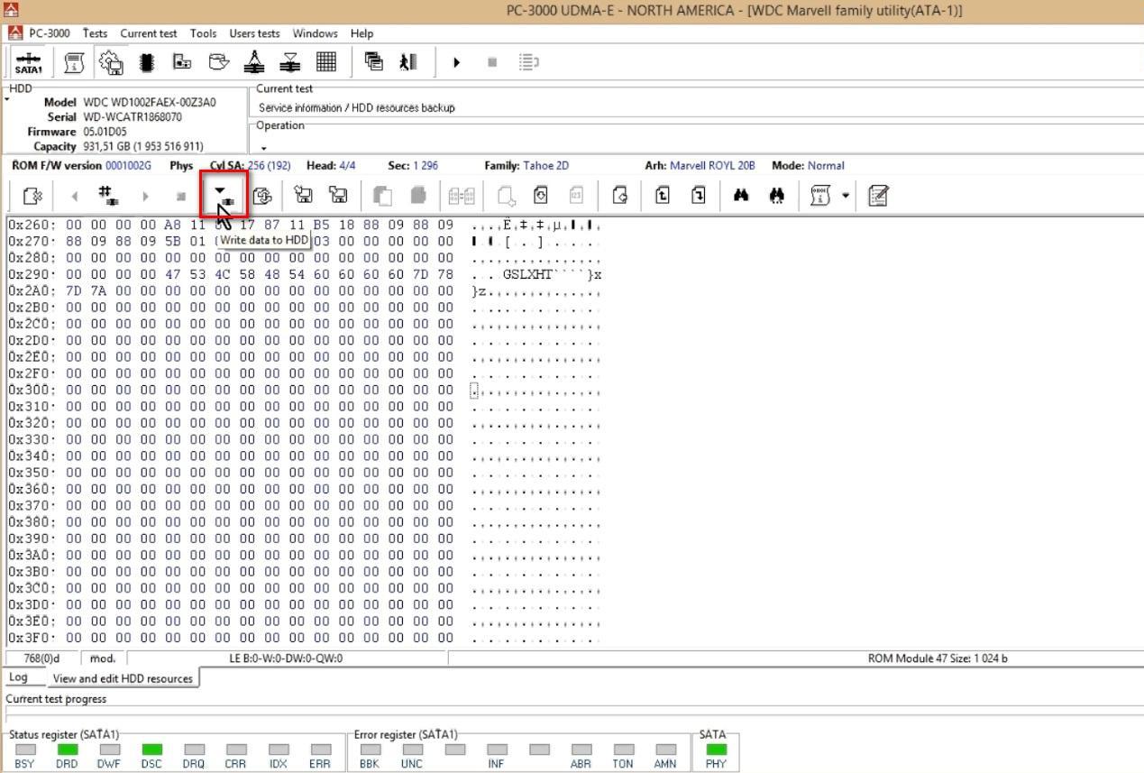Click the ROM F/W version value 0001002G
Image resolution: width=1144 pixels, height=773 pixels.
coord(128,165)
